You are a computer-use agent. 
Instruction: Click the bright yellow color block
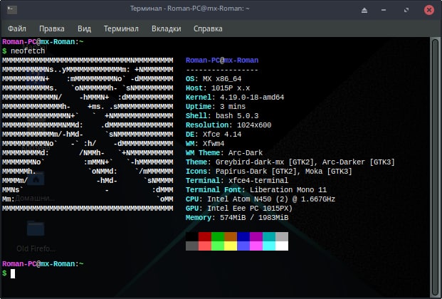231,246
